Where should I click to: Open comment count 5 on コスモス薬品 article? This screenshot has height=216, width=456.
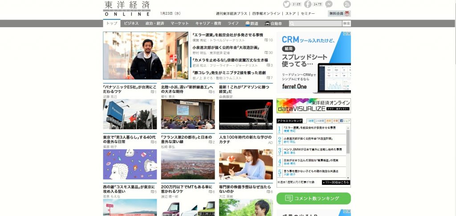[154, 192]
